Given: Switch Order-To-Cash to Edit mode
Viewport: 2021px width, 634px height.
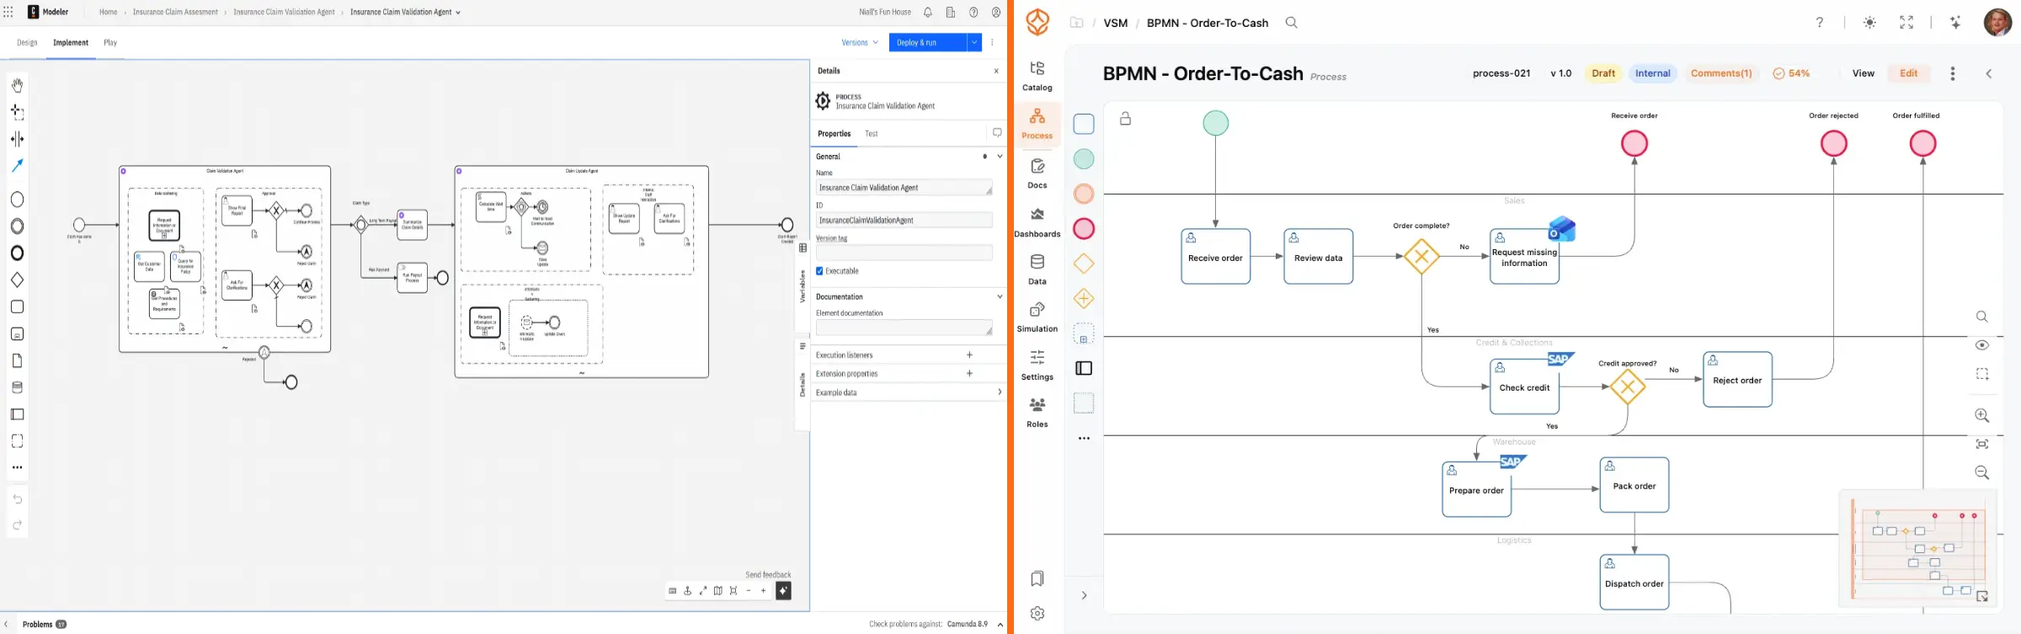Looking at the screenshot, I should tap(1909, 73).
